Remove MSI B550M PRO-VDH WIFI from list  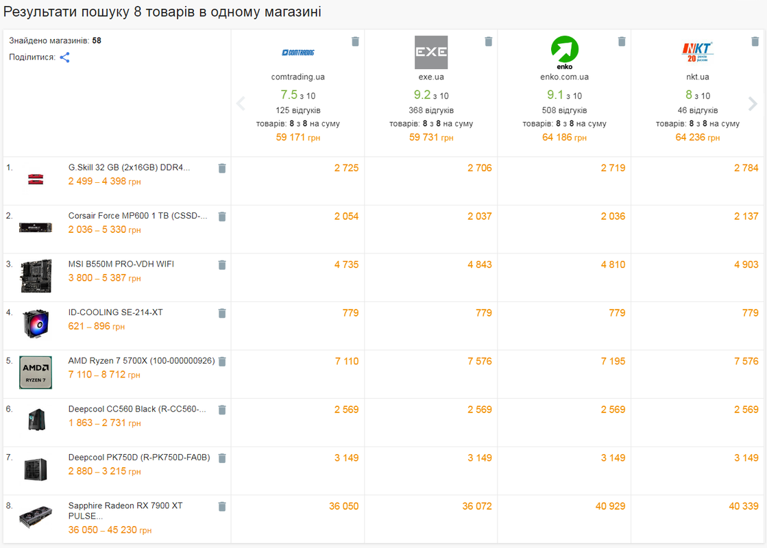click(222, 265)
